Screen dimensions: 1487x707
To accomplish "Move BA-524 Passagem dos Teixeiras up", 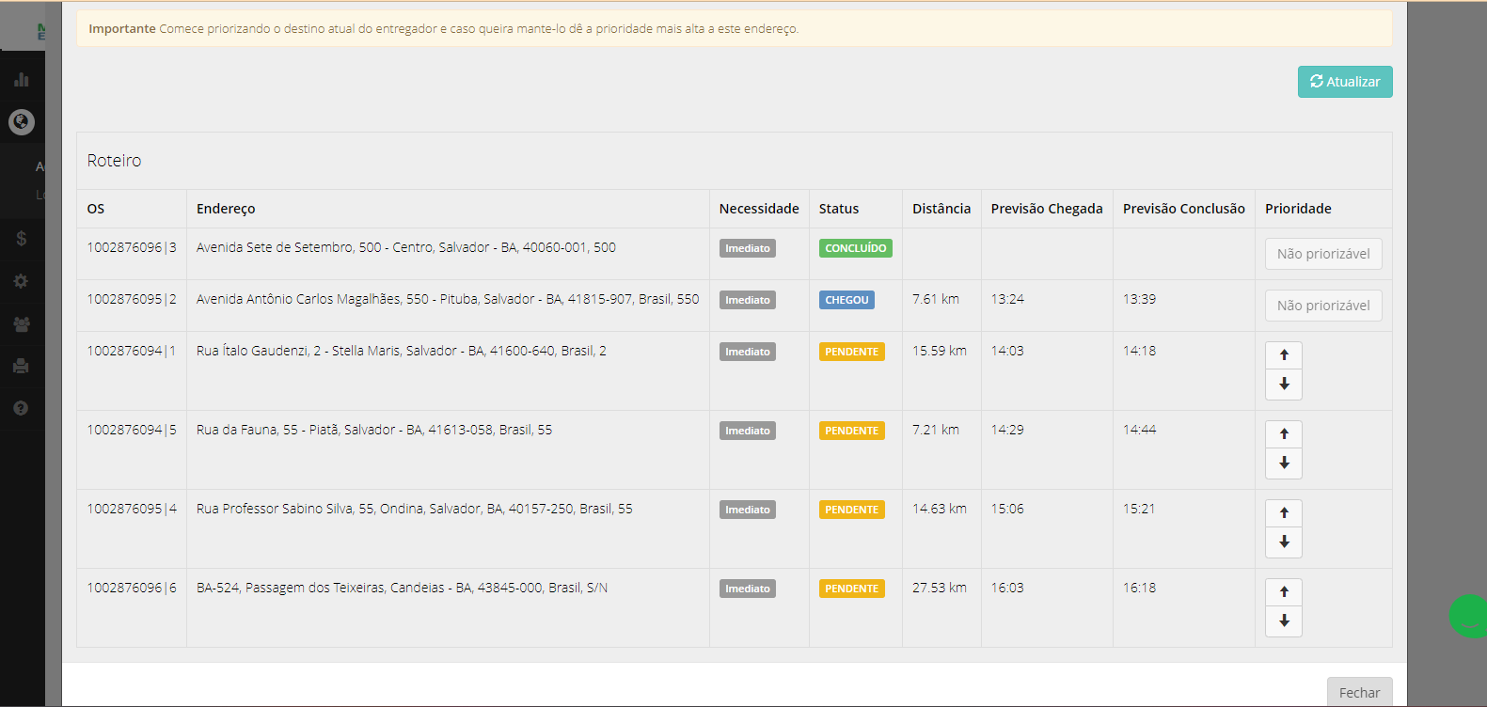I will click(x=1284, y=592).
